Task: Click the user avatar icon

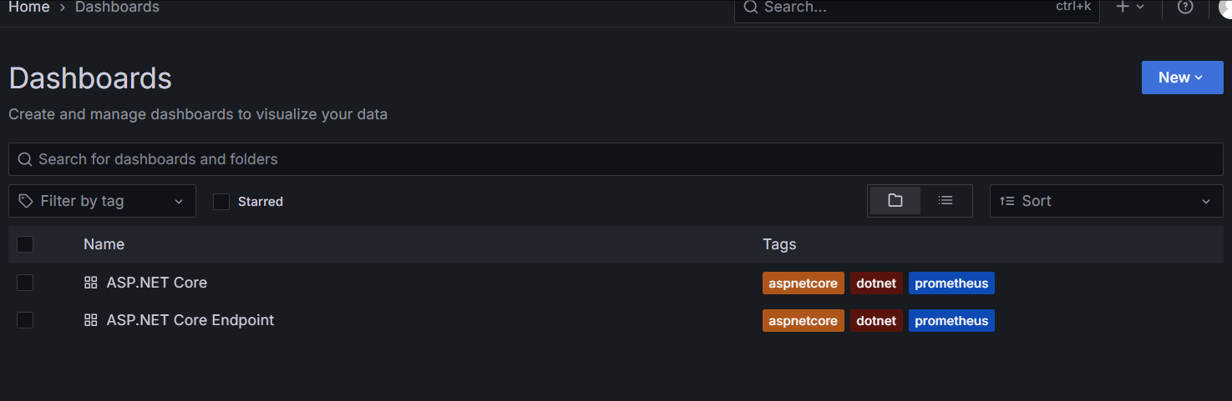Action: [1225, 7]
